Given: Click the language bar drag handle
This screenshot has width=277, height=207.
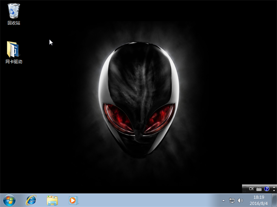Looking at the screenshot, I should point(245,189).
